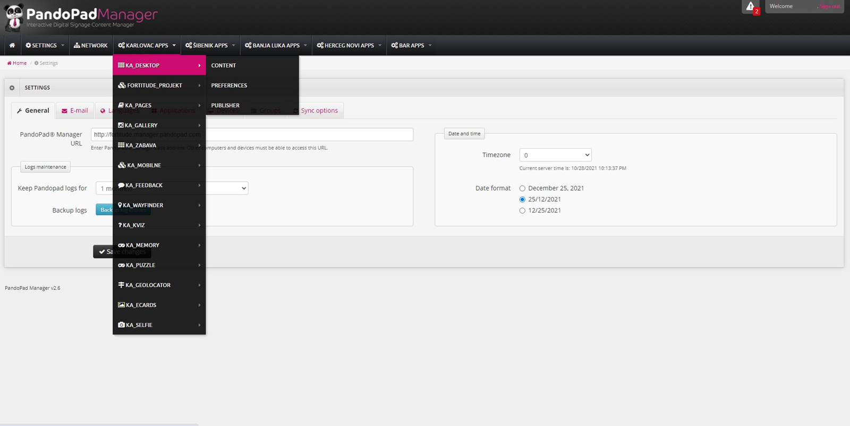850x426 pixels.
Task: Expand the HERCEG NOVI APPS menu
Action: pos(349,46)
